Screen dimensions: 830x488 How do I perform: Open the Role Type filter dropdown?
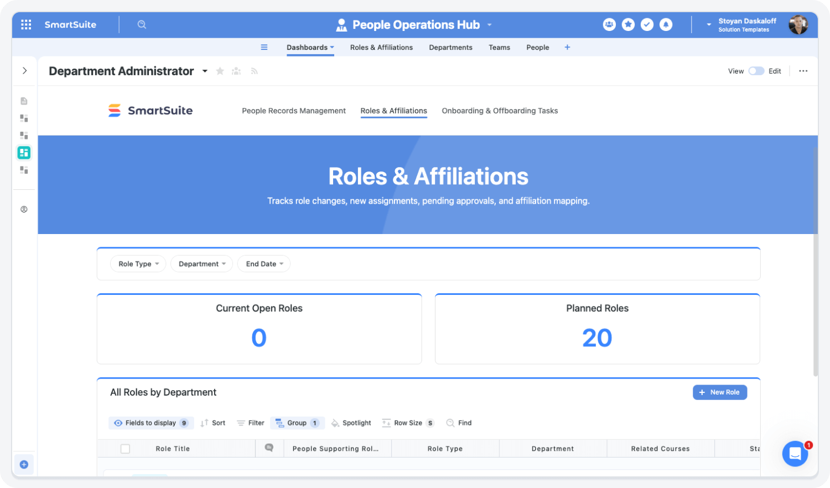pyautogui.click(x=138, y=264)
